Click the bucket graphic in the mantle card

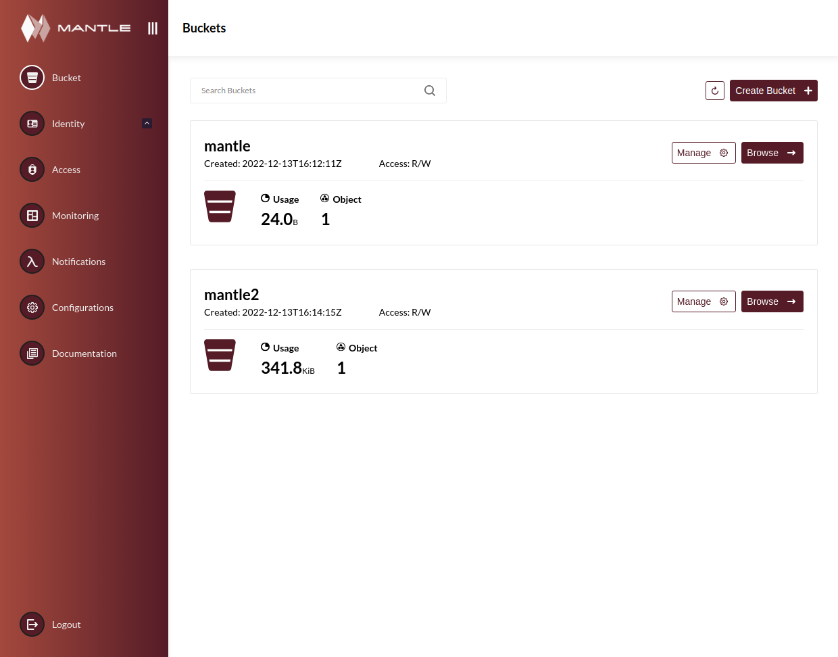220,206
